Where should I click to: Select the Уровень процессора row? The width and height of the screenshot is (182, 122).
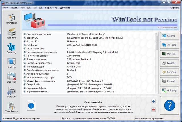point(88,73)
